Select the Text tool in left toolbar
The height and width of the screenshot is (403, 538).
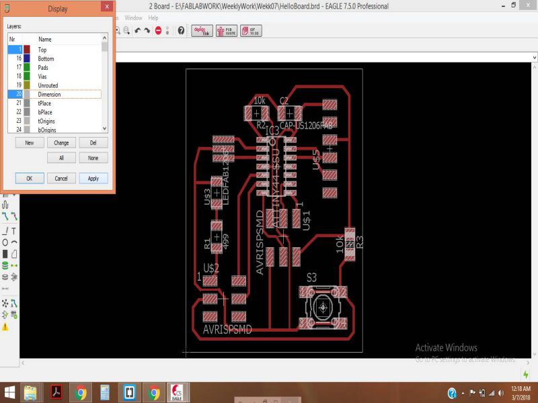[x=14, y=230]
